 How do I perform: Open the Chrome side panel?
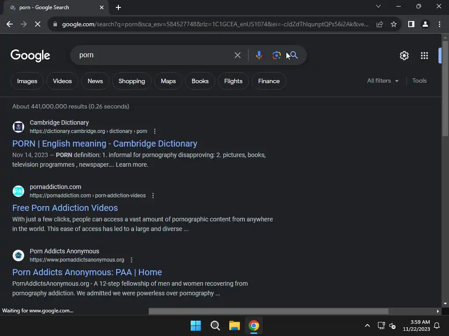pyautogui.click(x=411, y=24)
